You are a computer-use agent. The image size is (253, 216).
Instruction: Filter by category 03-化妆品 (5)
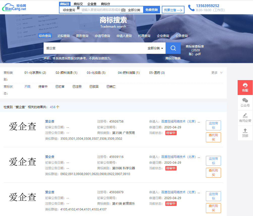point(96,73)
